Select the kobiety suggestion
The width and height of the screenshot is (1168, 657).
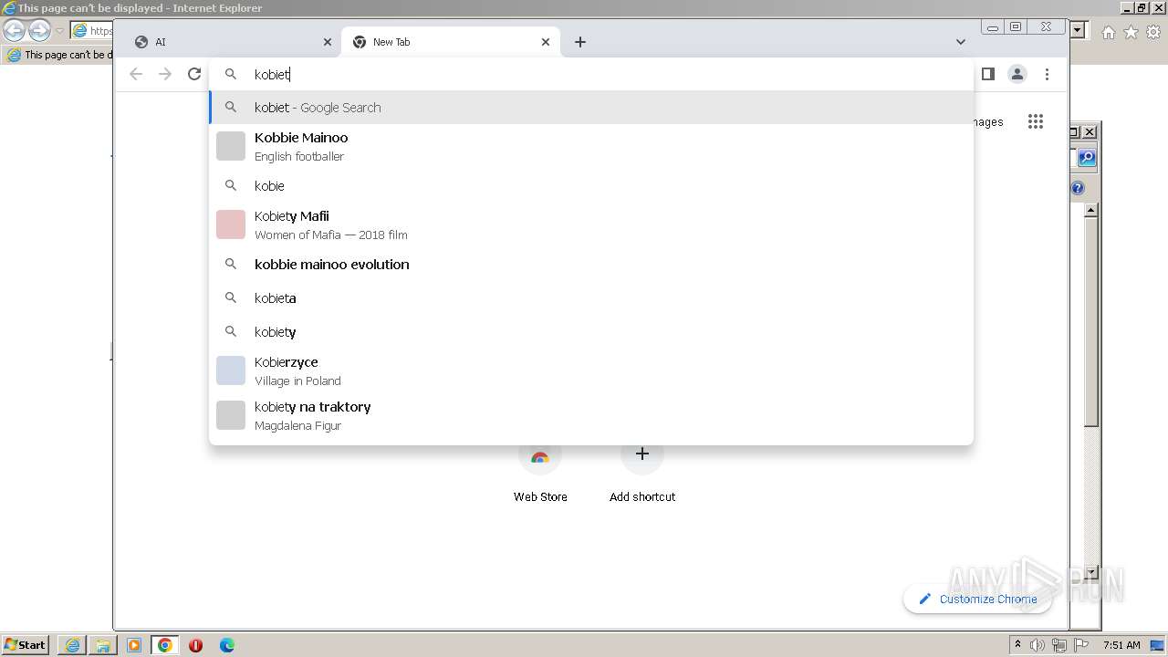point(591,331)
